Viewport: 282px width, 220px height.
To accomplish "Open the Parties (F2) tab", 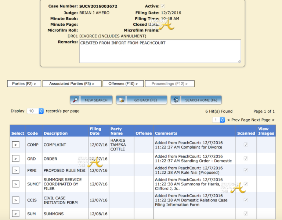I will point(24,84).
